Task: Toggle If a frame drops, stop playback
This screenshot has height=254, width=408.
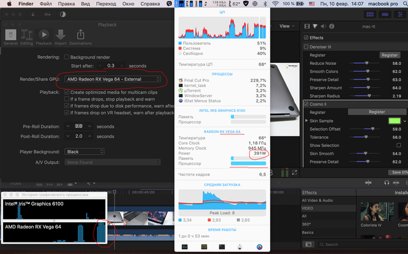Action: point(66,99)
